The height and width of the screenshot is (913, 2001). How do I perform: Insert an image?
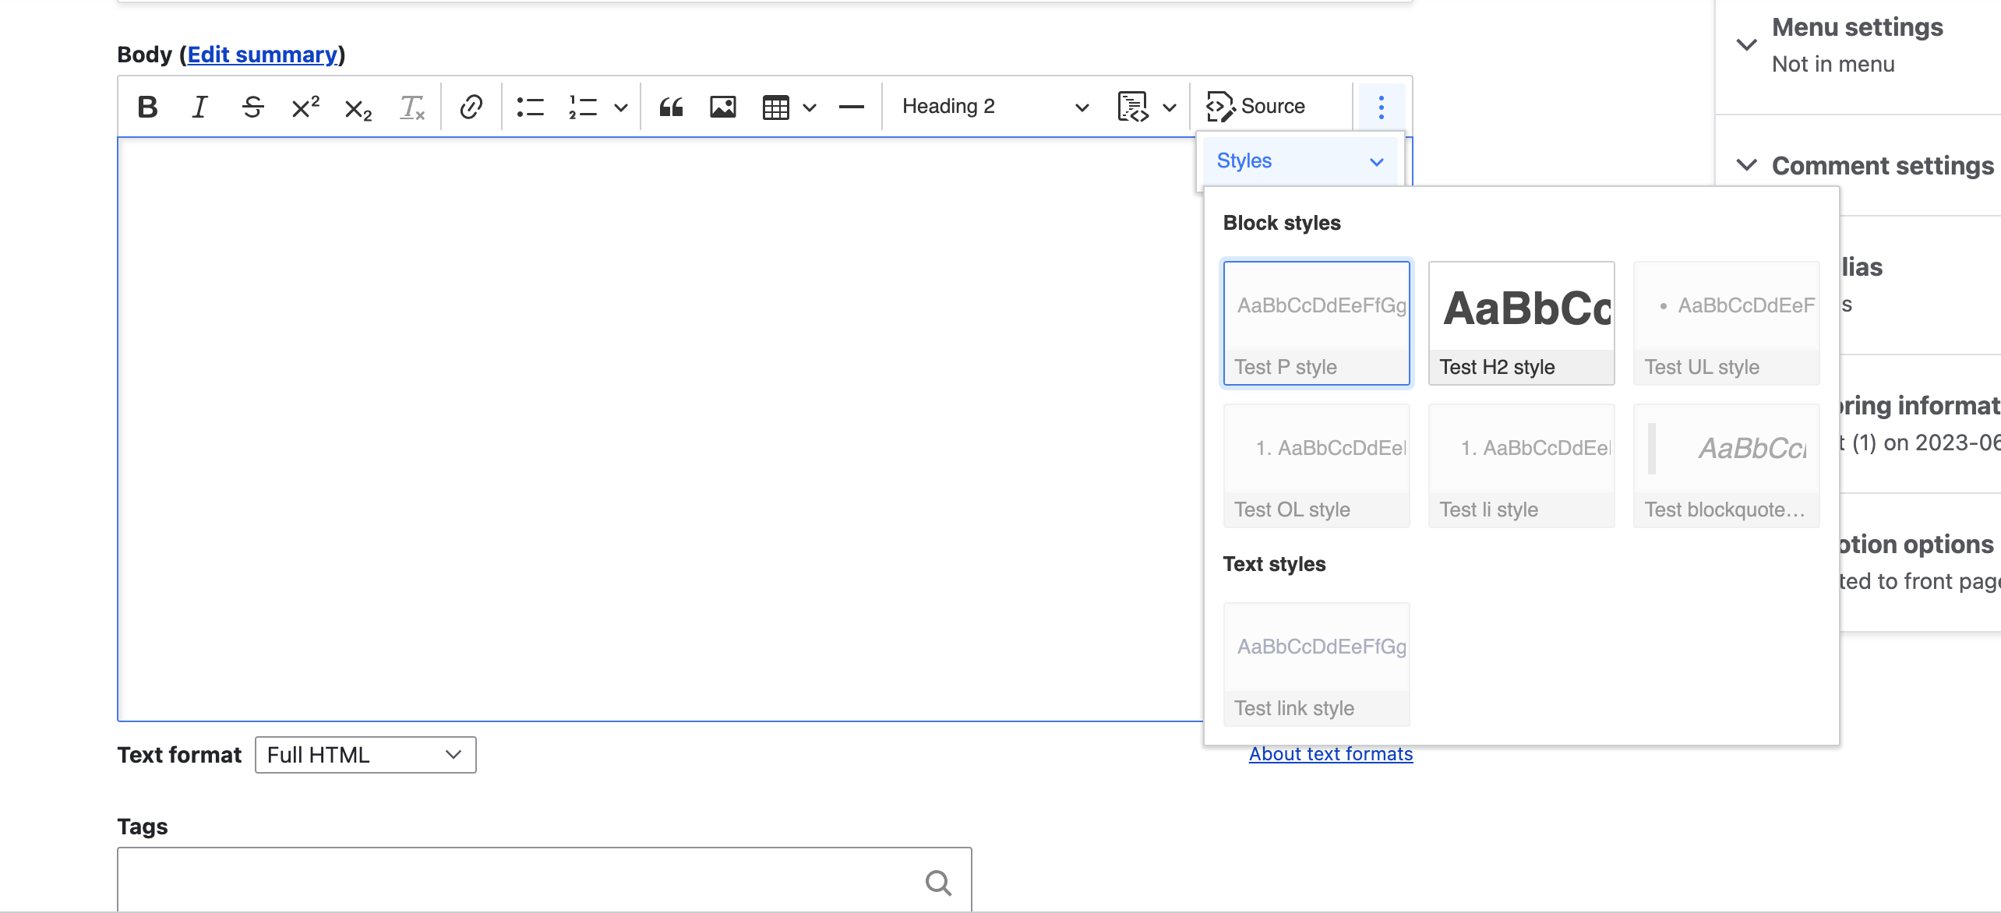point(722,107)
